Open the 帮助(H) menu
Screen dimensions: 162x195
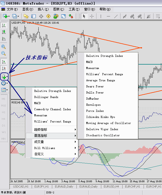105,9
